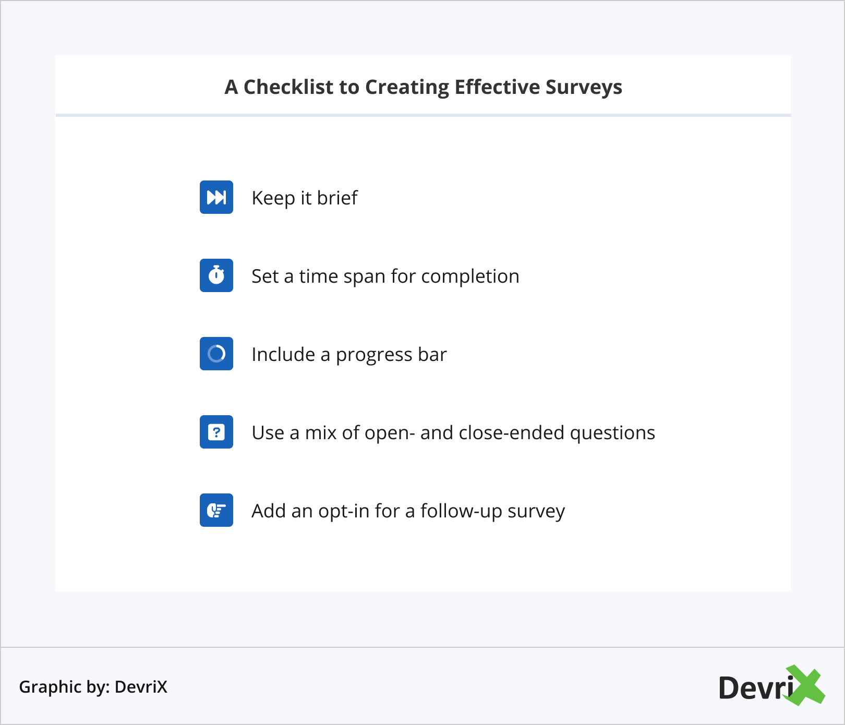
Task: Click the "Graphic by: DevriX" credit text
Action: 93,687
